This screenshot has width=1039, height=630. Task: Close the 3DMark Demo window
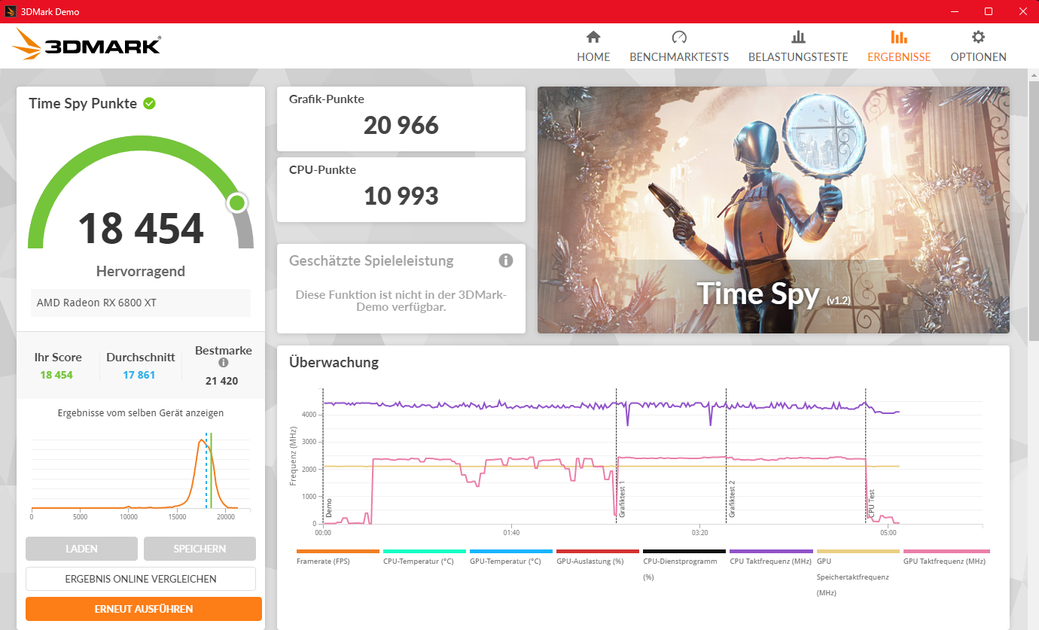(1022, 11)
